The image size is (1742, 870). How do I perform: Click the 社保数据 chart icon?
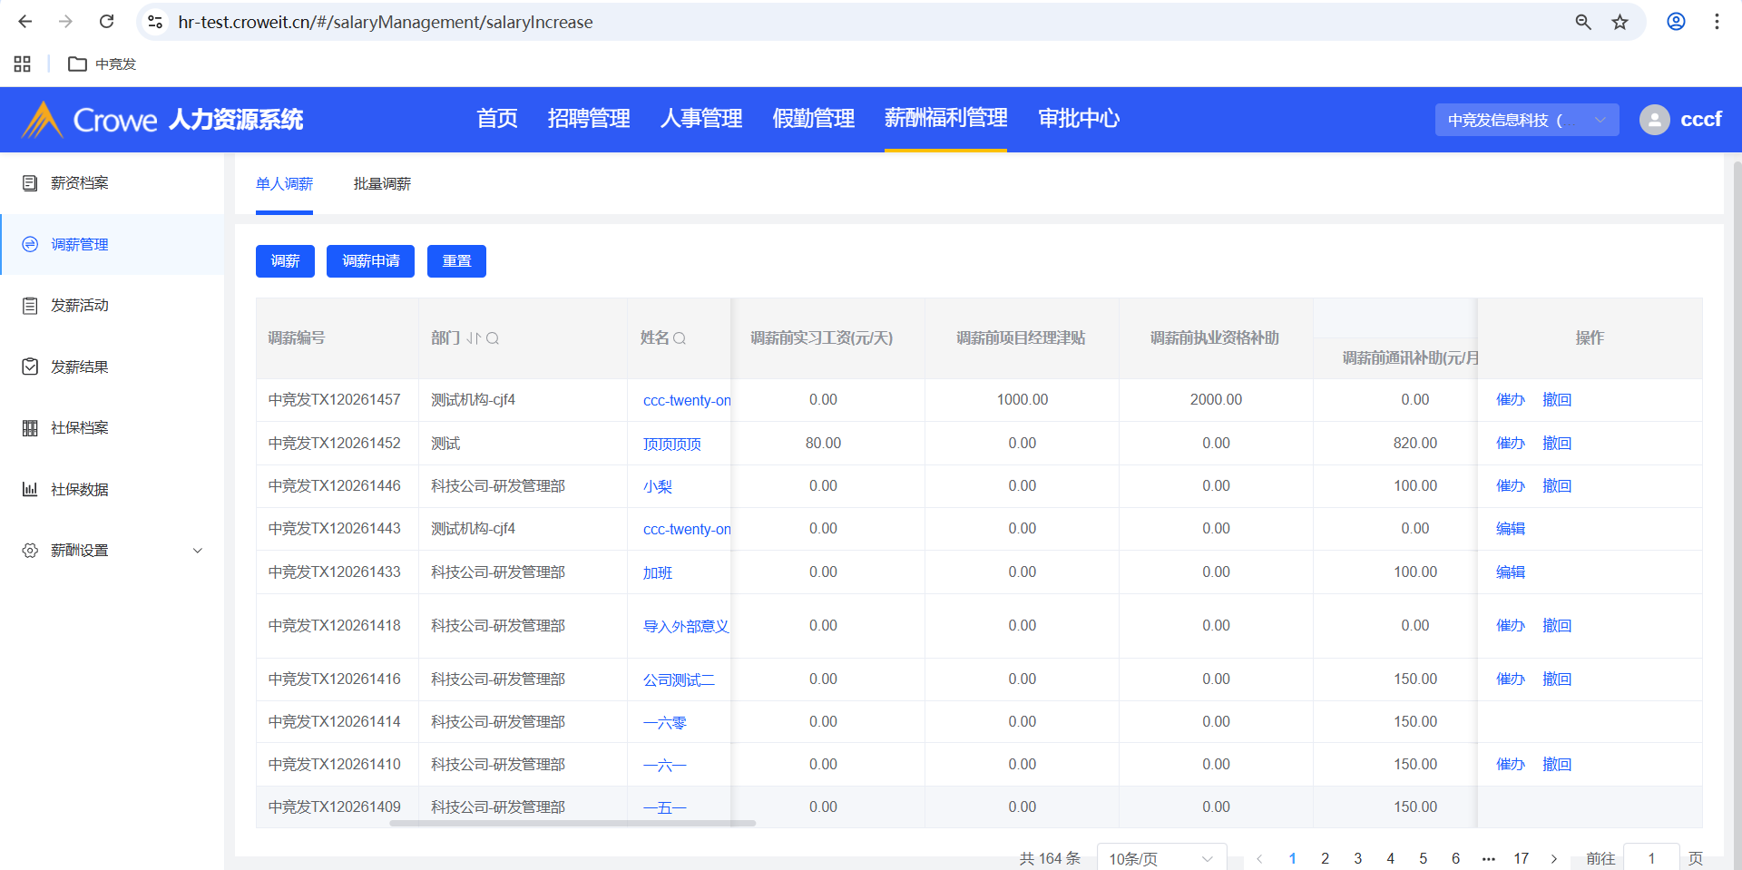30,490
